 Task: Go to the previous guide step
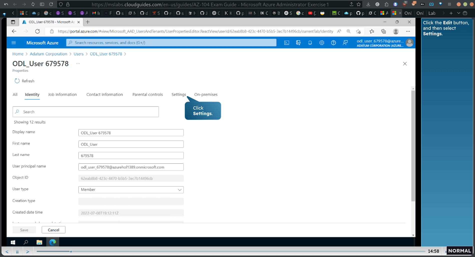click(7, 251)
